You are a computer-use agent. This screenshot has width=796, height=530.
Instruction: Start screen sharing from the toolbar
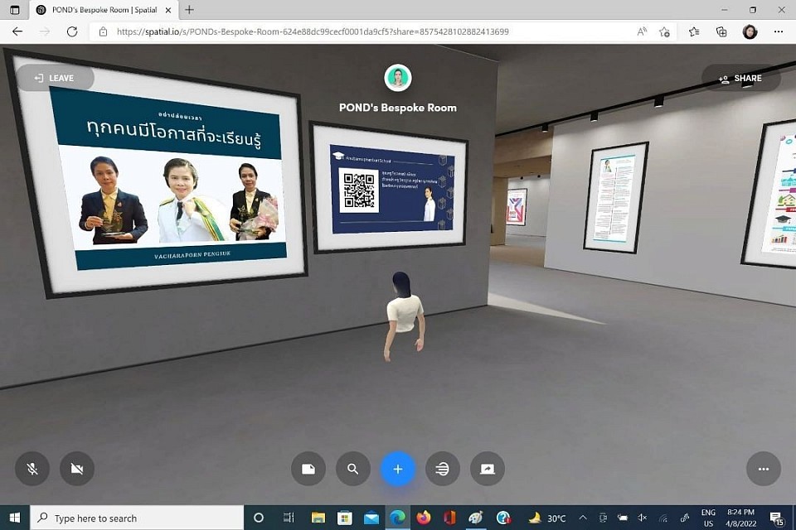(488, 469)
